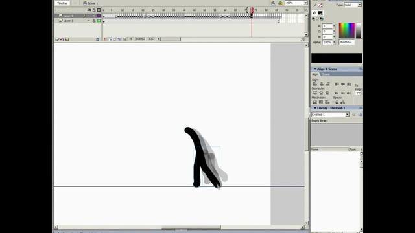This screenshot has height=233, width=415.
Task: Insert a layer folder
Action: click(x=67, y=39)
